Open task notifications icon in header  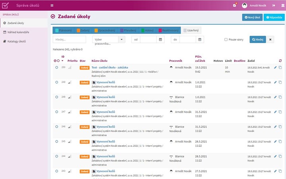tap(235, 5)
